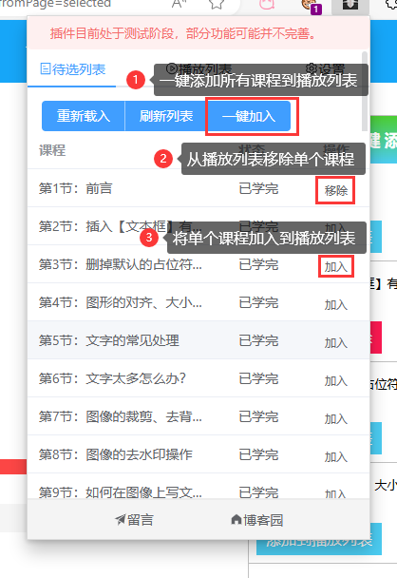Add 第7节 图像的裁剪 via 加入
The height and width of the screenshot is (578, 397).
tap(336, 418)
